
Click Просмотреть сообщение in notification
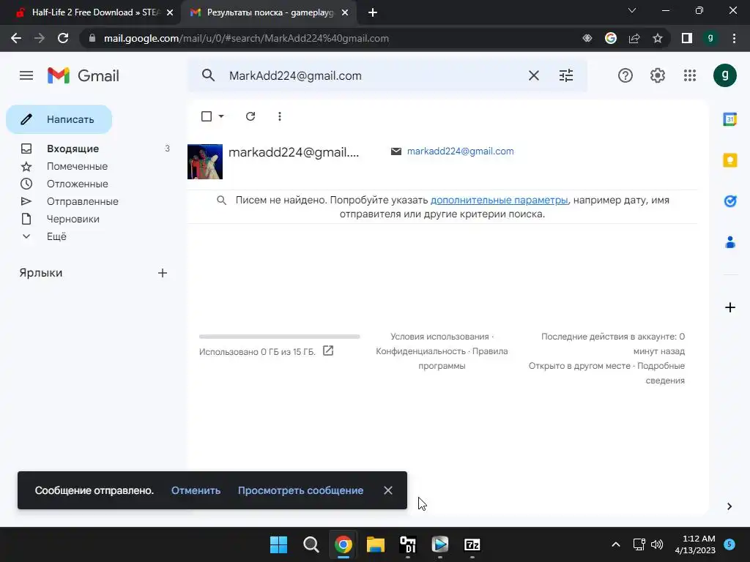(300, 490)
